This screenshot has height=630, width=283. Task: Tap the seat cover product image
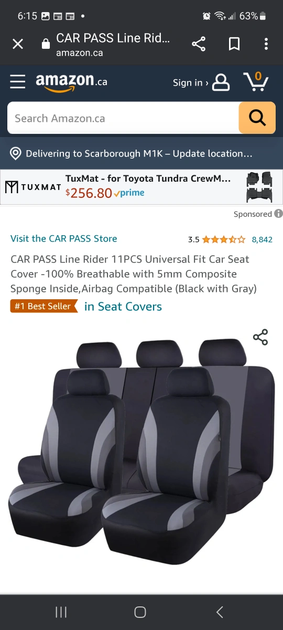pos(141,451)
